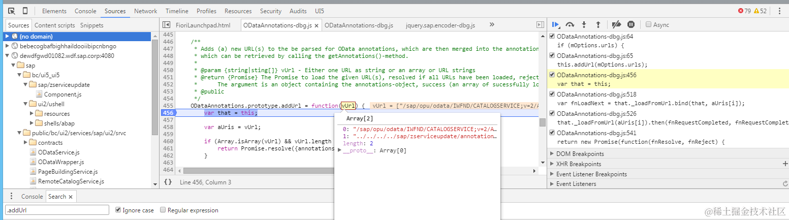789x220 pixels.
Task: Expand the contracts folder
Action: tap(25, 143)
